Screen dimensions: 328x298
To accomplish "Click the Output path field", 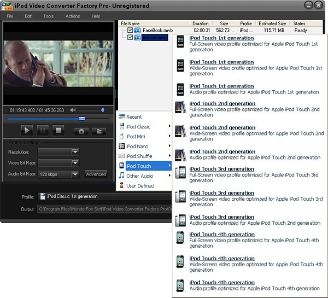I will 104,209.
